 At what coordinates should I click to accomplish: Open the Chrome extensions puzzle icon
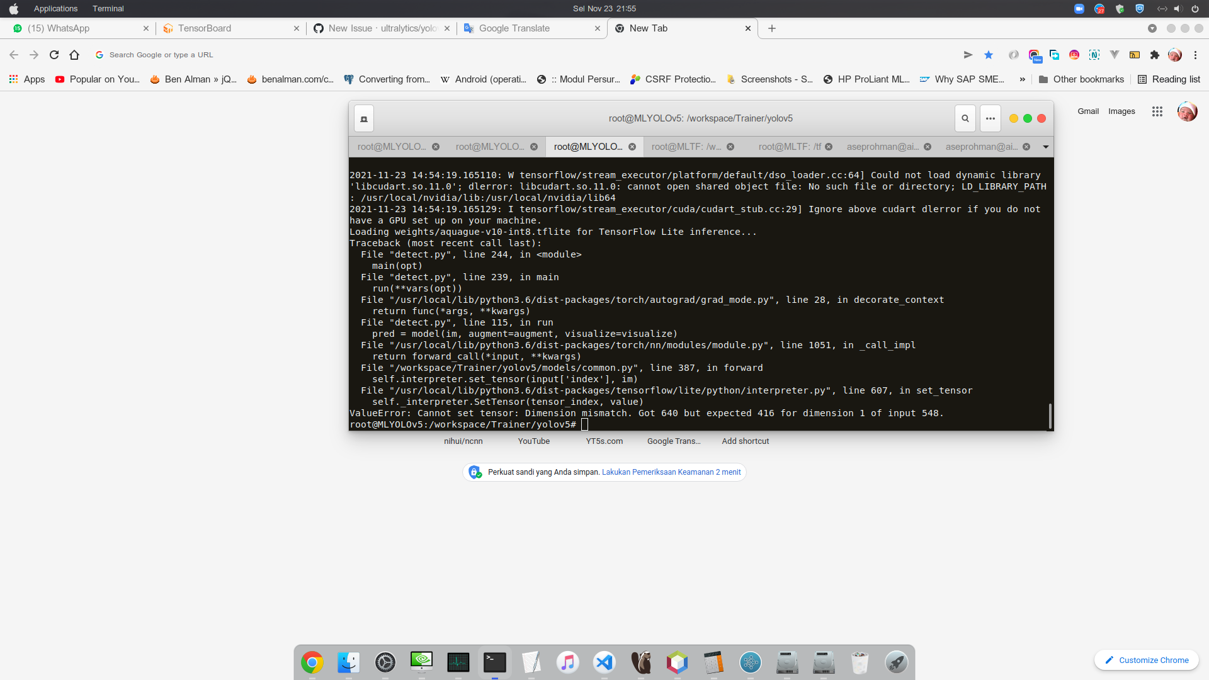pyautogui.click(x=1154, y=55)
